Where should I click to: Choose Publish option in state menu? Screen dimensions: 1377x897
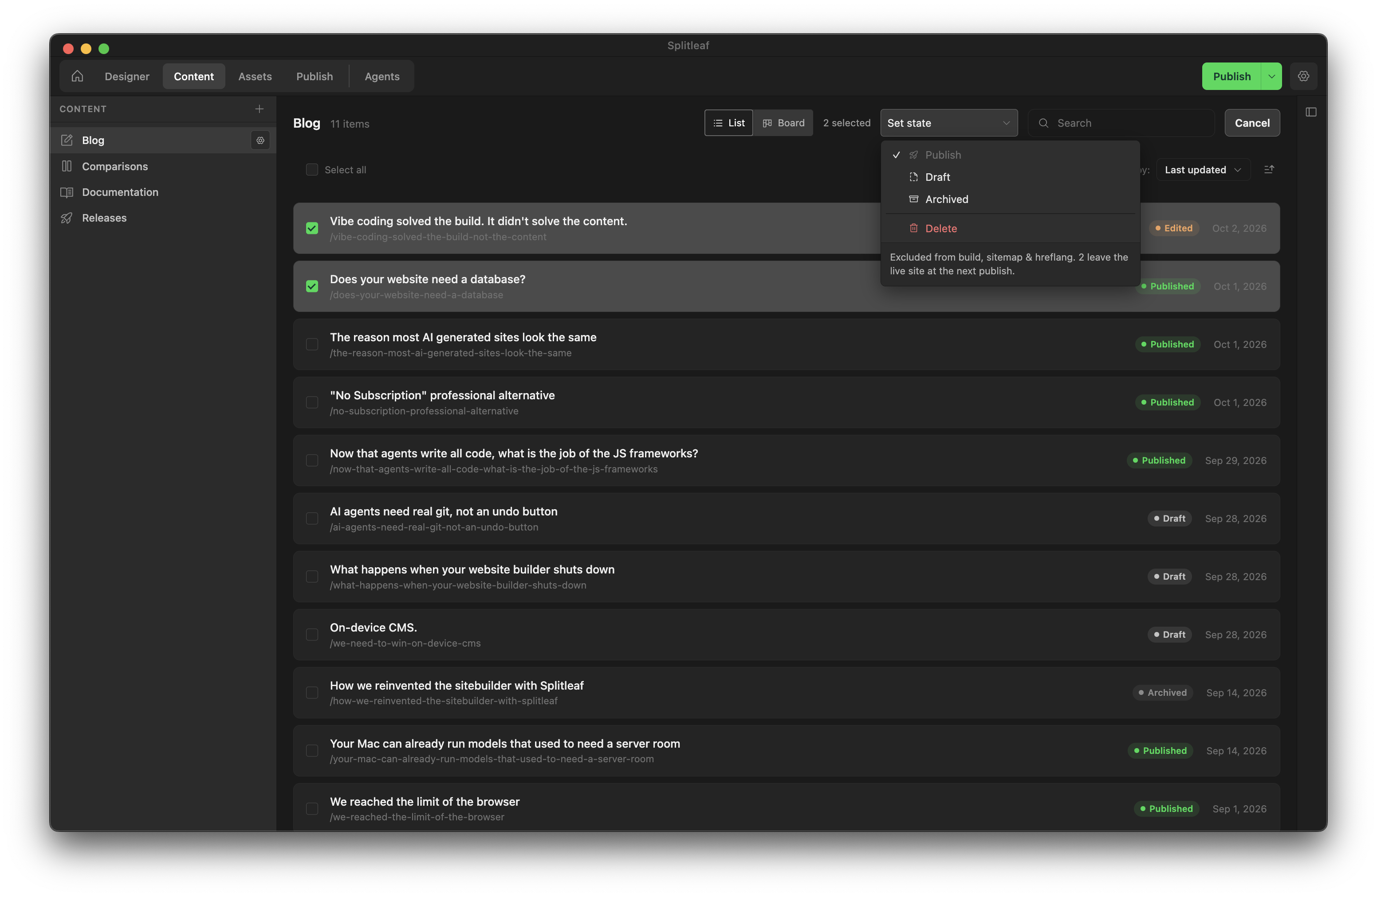[1010, 155]
